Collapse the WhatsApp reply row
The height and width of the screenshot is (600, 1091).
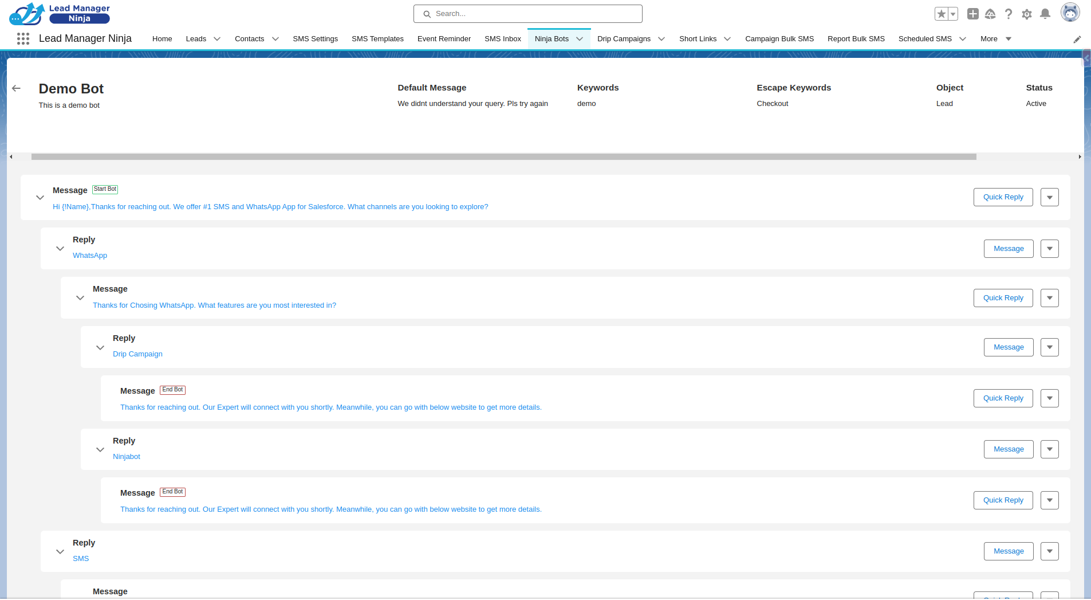point(60,249)
